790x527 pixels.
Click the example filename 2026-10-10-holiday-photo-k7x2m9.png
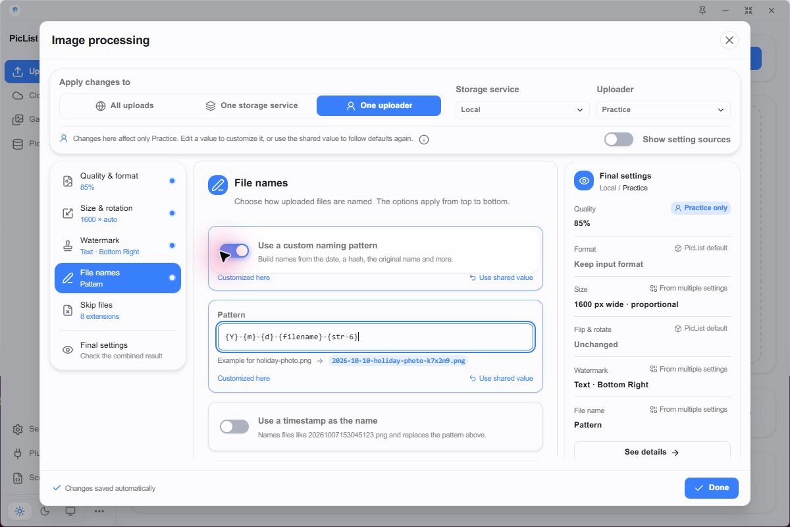[398, 361]
